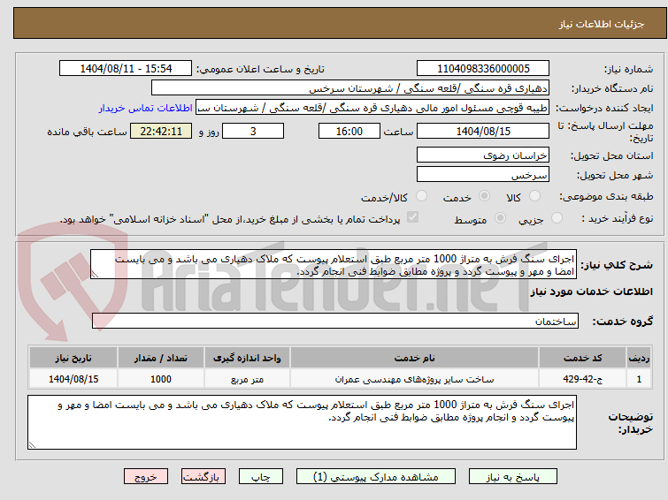Click the چاپ print button
Image resolution: width=668 pixels, height=500 pixels.
click(261, 477)
